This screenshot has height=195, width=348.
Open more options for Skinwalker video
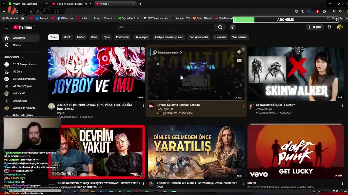point(343,105)
